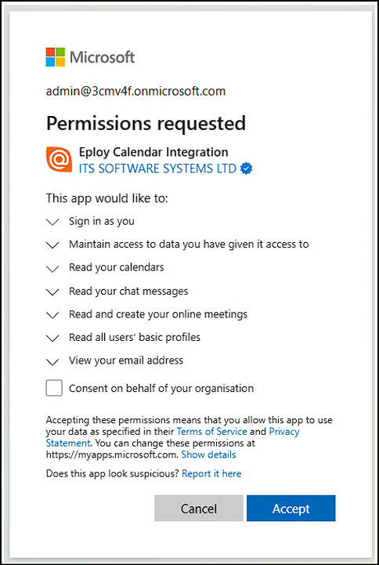This screenshot has width=379, height=565.
Task: Click the Show details link
Action: [x=209, y=455]
